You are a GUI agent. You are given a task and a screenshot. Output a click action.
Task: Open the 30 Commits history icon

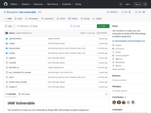98,33
